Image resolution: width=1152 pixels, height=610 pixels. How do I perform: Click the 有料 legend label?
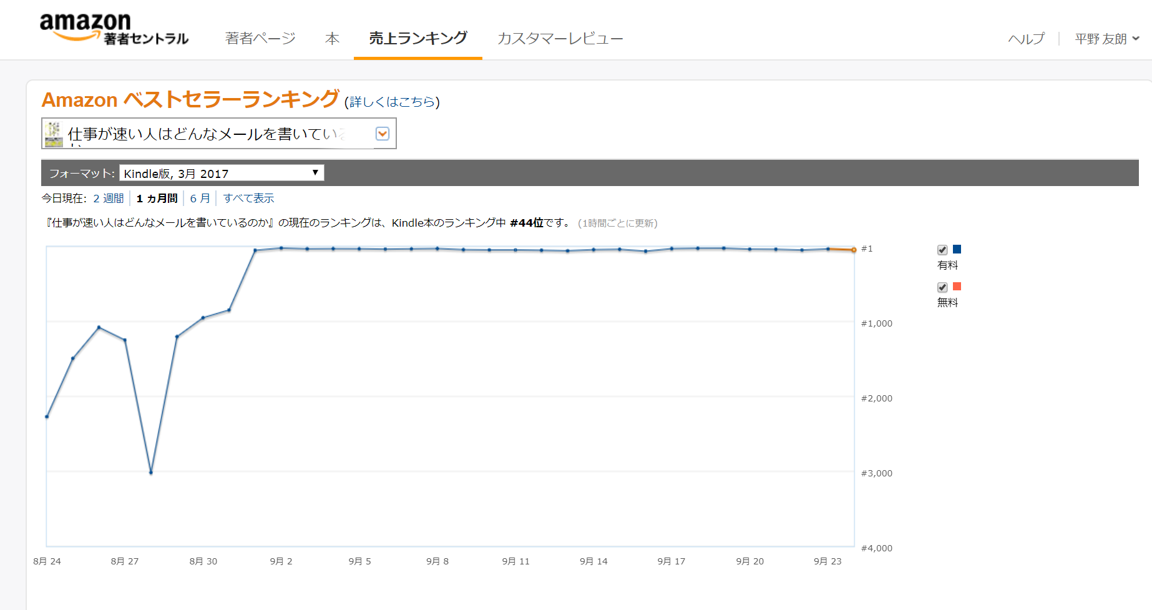947,265
